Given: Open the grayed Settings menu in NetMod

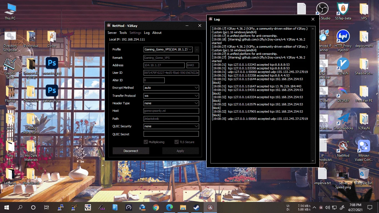Looking at the screenshot, I should pyautogui.click(x=135, y=33).
